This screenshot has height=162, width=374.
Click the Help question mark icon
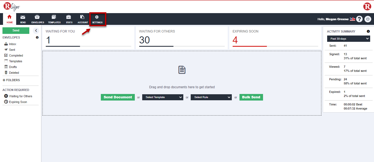point(359,19)
